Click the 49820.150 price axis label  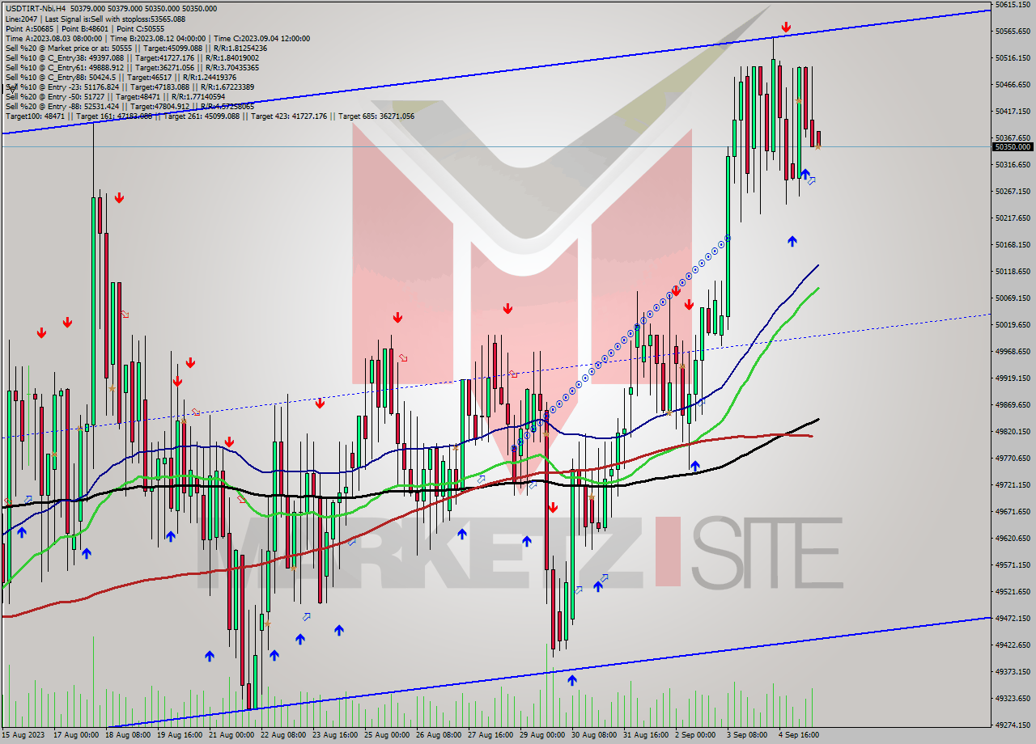(1013, 432)
